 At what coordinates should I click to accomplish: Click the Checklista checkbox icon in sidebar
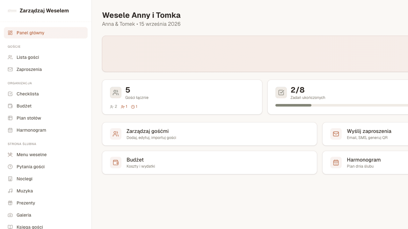pyautogui.click(x=10, y=94)
